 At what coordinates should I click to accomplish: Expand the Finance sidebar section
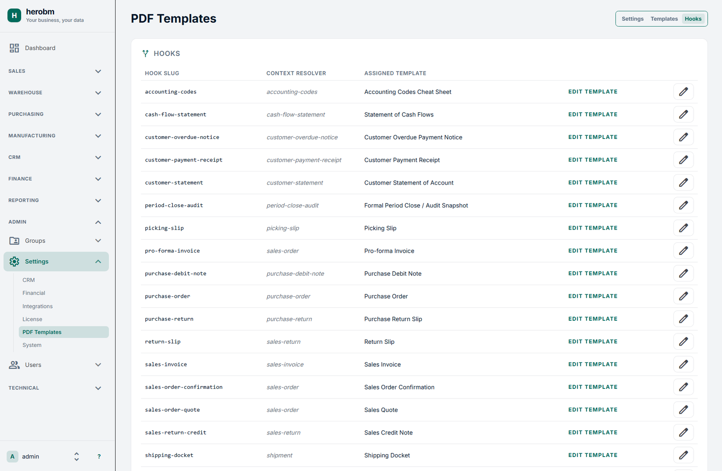pyautogui.click(x=98, y=179)
